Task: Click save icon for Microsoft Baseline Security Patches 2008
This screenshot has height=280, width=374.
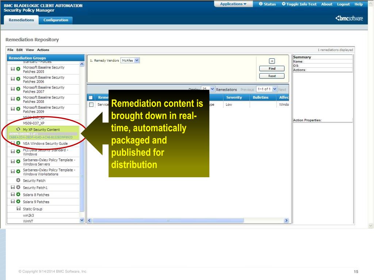Action: (x=13, y=99)
